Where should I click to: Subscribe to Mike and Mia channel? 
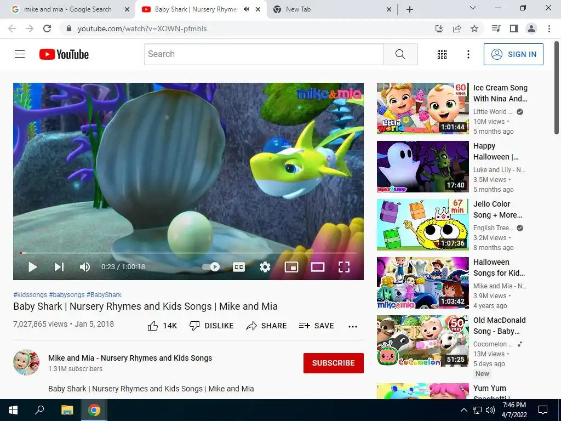coord(334,363)
